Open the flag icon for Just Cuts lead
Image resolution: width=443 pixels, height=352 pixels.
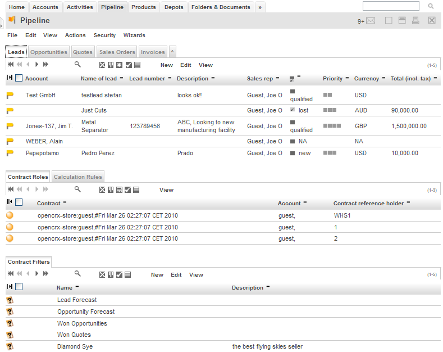click(10, 111)
